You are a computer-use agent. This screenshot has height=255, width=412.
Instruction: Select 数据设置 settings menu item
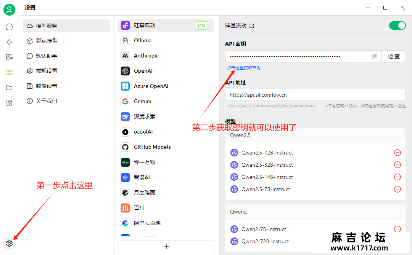[66, 86]
